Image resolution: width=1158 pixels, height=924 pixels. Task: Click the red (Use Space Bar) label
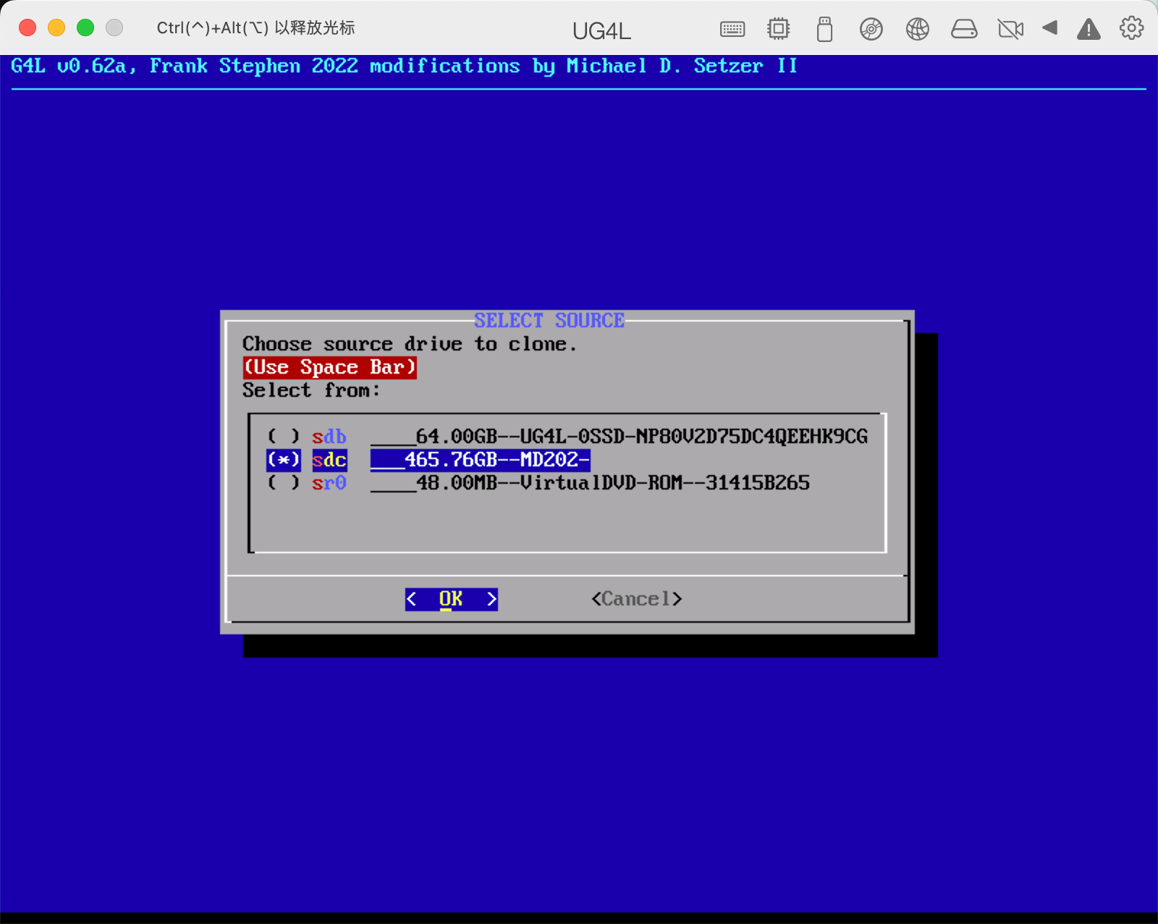(x=329, y=367)
